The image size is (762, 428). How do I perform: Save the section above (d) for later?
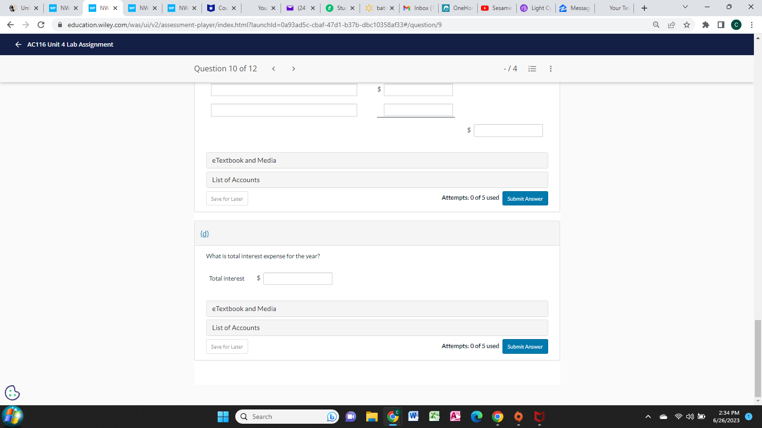pyautogui.click(x=227, y=199)
